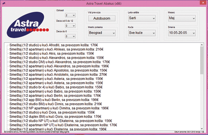Click the scroll up arrow of results list
This screenshot has height=135, width=208.
pos(202,45)
